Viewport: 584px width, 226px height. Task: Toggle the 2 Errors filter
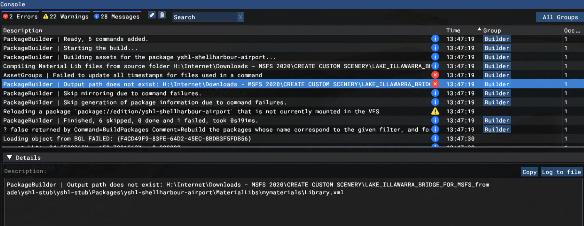pos(20,17)
